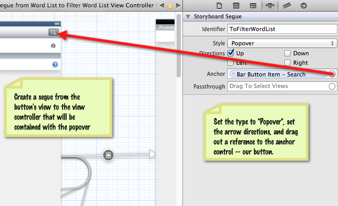Uncheck the Up direction checkbox

coord(230,53)
